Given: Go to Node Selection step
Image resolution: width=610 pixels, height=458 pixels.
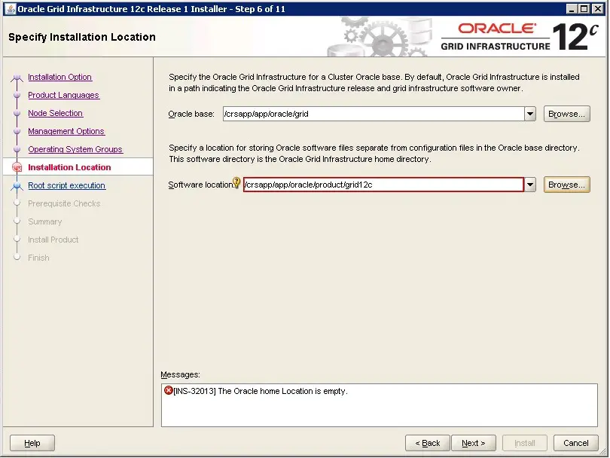Looking at the screenshot, I should pyautogui.click(x=56, y=113).
